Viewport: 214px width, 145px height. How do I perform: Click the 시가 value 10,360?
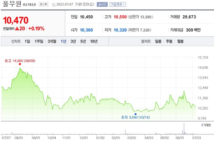86,30
